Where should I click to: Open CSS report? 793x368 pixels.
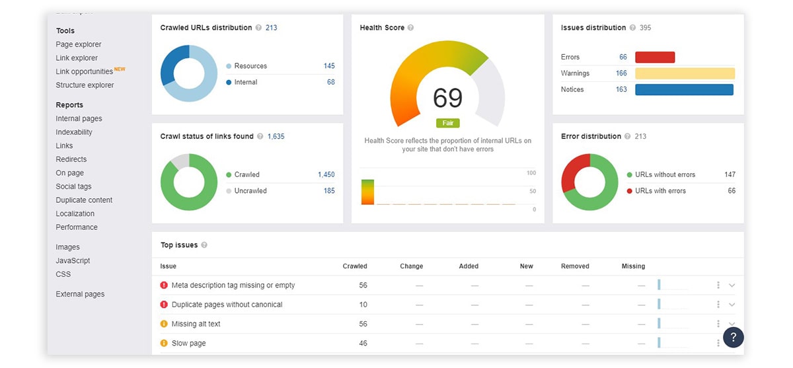pyautogui.click(x=63, y=274)
